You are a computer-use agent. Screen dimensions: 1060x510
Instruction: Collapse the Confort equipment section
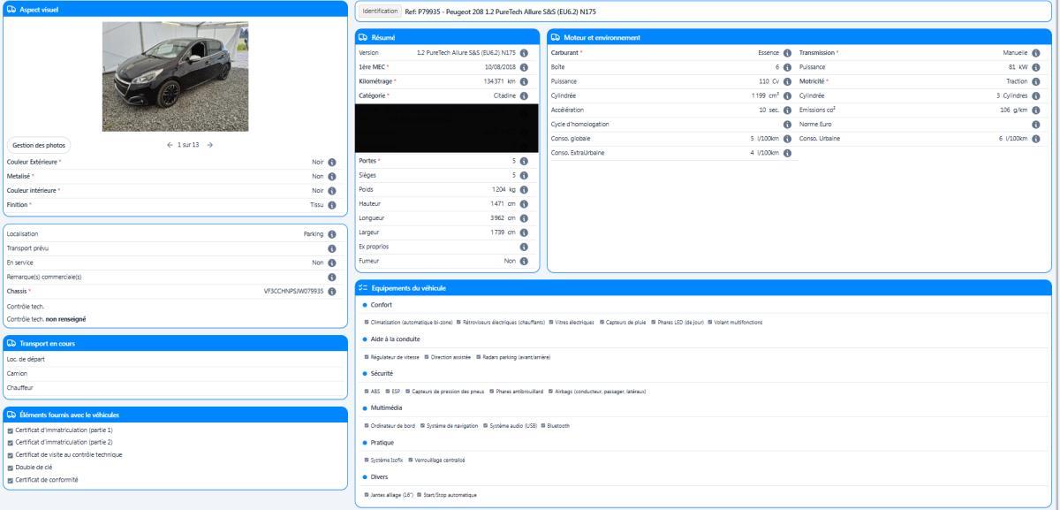[x=382, y=305]
